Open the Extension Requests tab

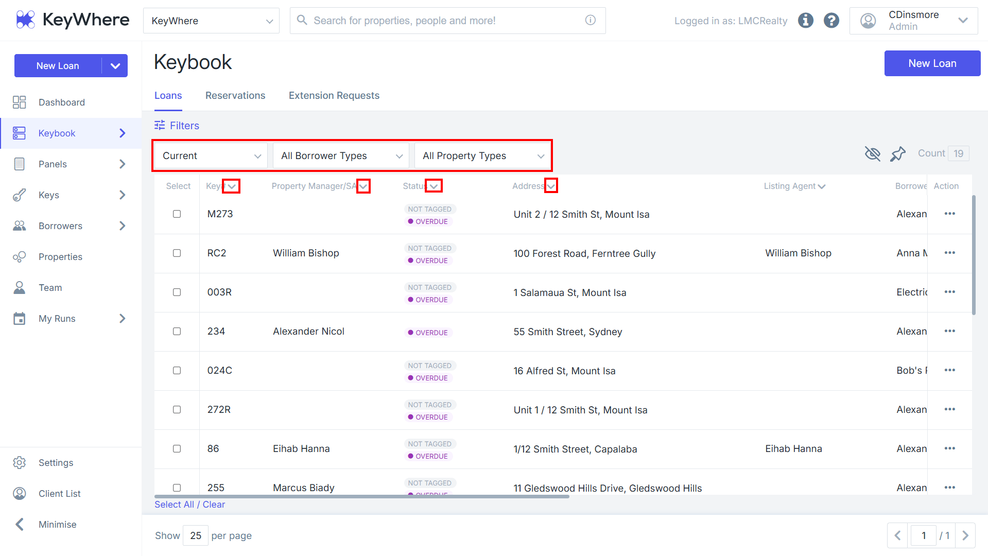(x=334, y=95)
